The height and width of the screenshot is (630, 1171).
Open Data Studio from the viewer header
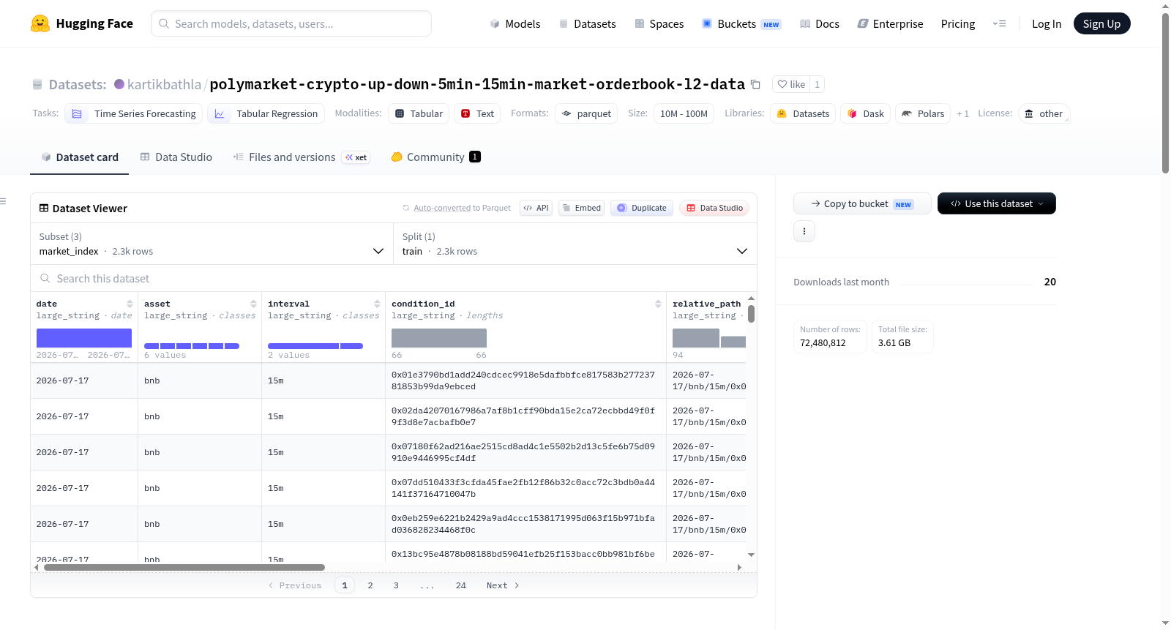pyautogui.click(x=714, y=208)
